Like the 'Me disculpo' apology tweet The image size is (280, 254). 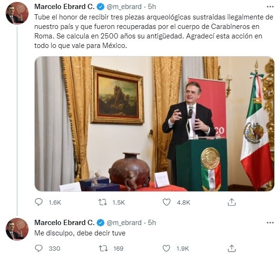[166, 248]
